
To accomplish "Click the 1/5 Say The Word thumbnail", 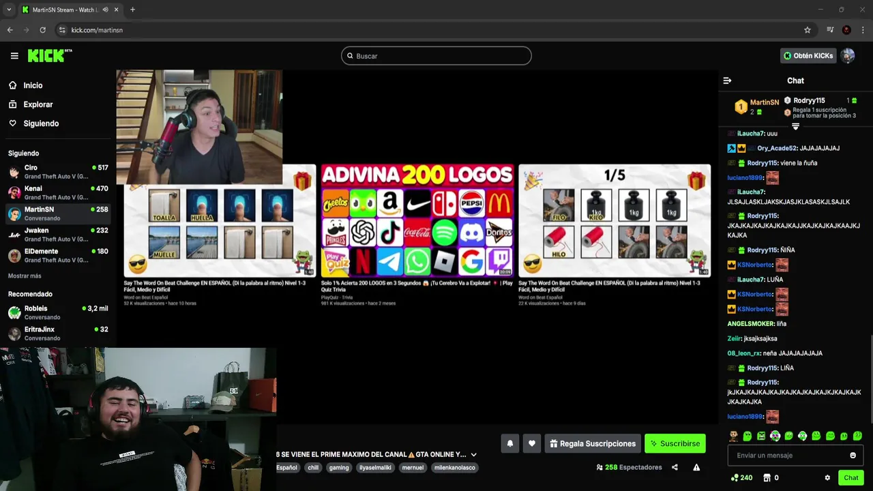I will pos(615,220).
